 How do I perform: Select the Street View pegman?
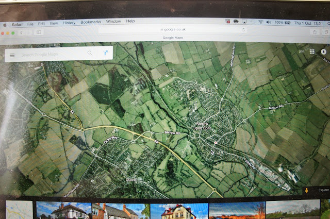(307, 191)
